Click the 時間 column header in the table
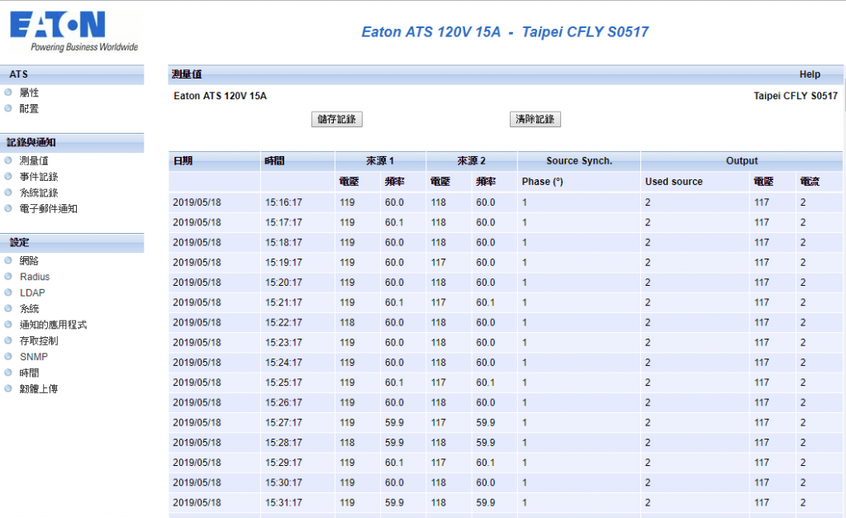This screenshot has height=518, width=846. coord(297,161)
